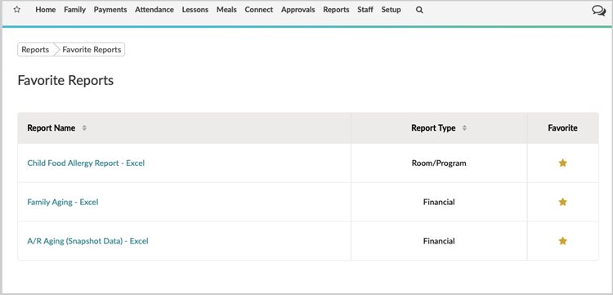
Task: Click the star outline icon in navigation bar
Action: pos(16,10)
